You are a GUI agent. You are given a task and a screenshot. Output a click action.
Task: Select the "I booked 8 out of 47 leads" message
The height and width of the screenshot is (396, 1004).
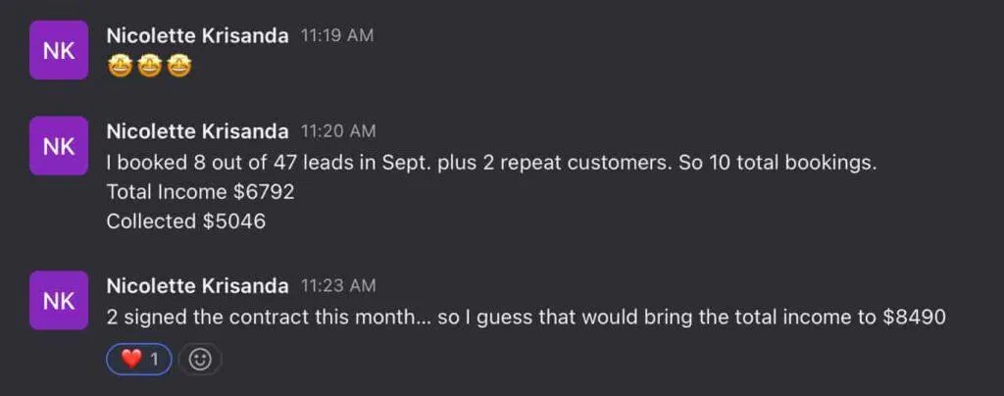tap(491, 163)
